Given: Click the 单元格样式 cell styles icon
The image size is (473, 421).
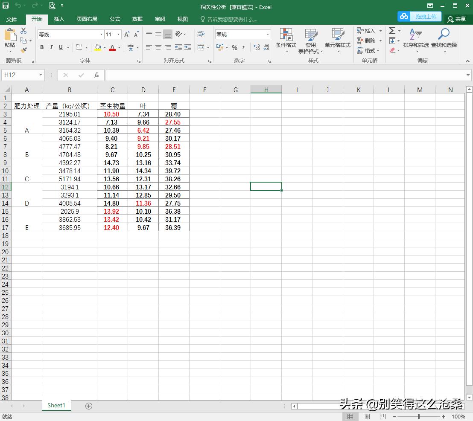Looking at the screenshot, I should pos(339,41).
